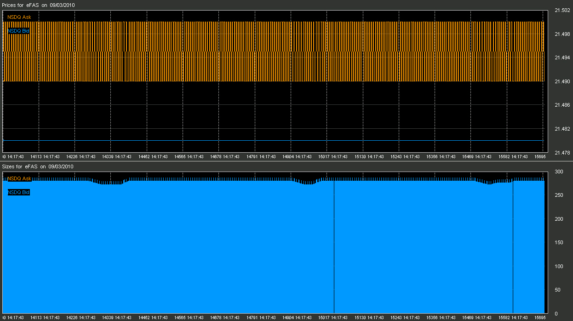Click the 21.482 price axis value

click(x=562, y=129)
